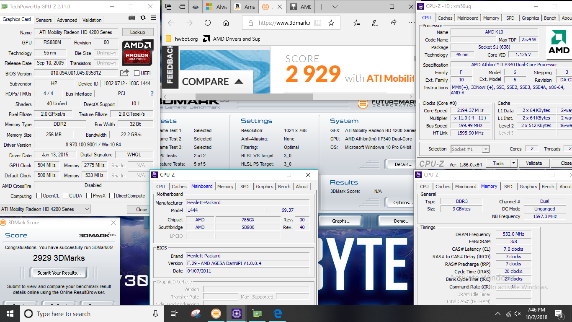
Task: Open the GPU selector dropdown in GPU-Z
Action: (45, 209)
